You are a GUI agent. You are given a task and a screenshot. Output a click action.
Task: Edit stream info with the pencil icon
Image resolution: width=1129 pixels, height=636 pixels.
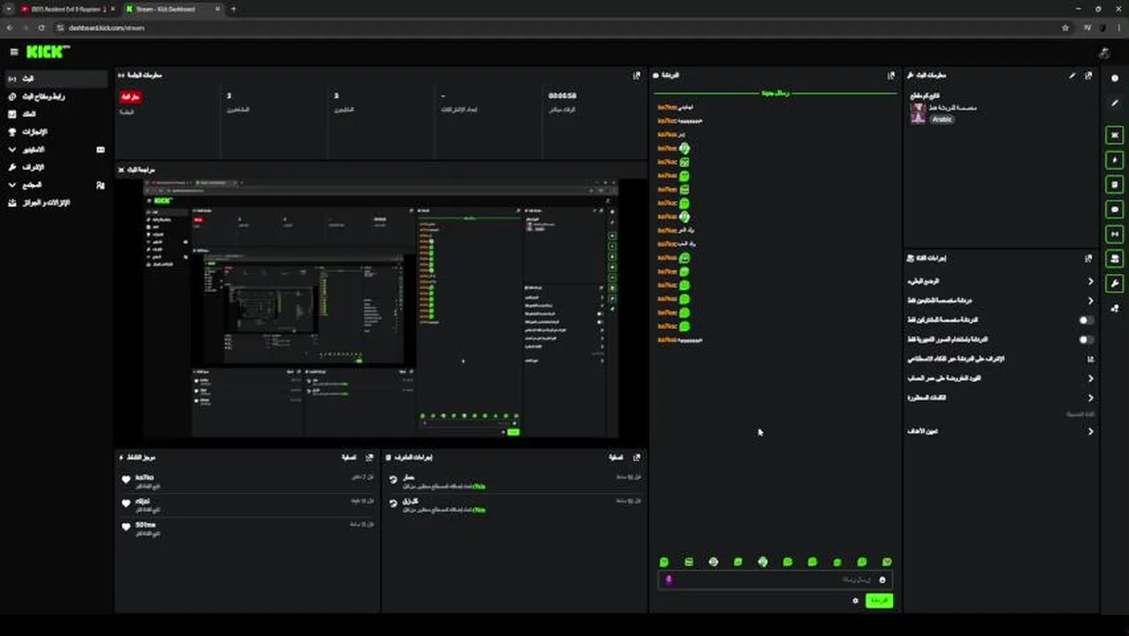pos(1072,76)
